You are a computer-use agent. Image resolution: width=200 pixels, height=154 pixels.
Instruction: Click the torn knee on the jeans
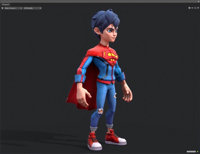100,111
